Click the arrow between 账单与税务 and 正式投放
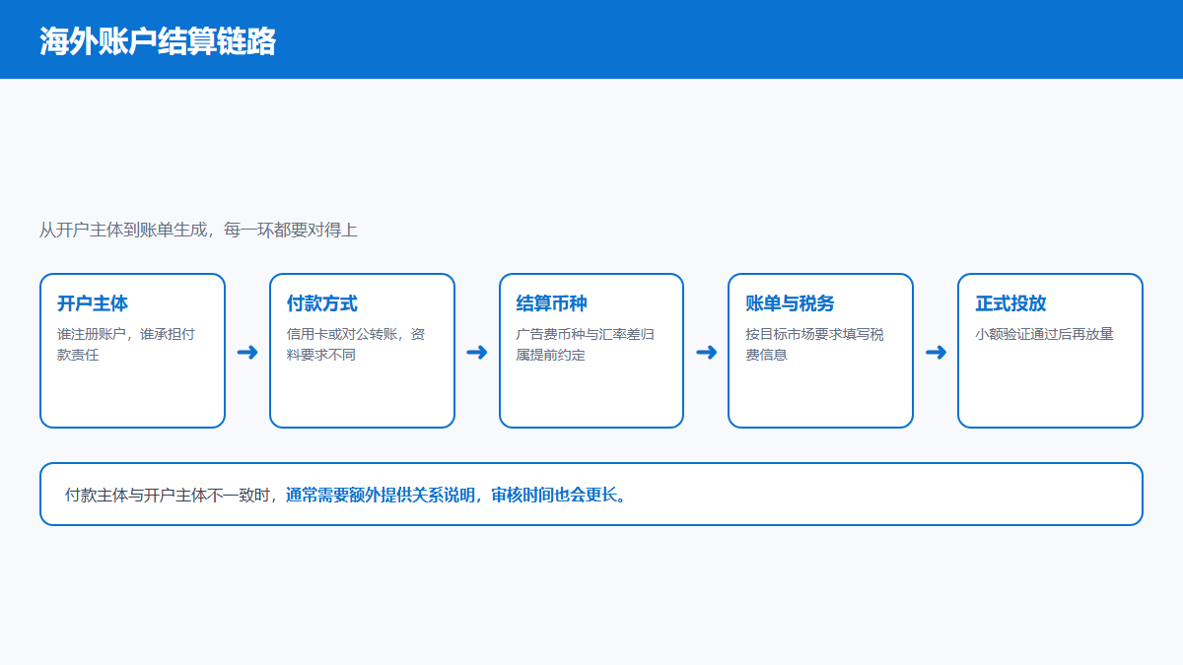This screenshot has height=665, width=1183. (936, 352)
